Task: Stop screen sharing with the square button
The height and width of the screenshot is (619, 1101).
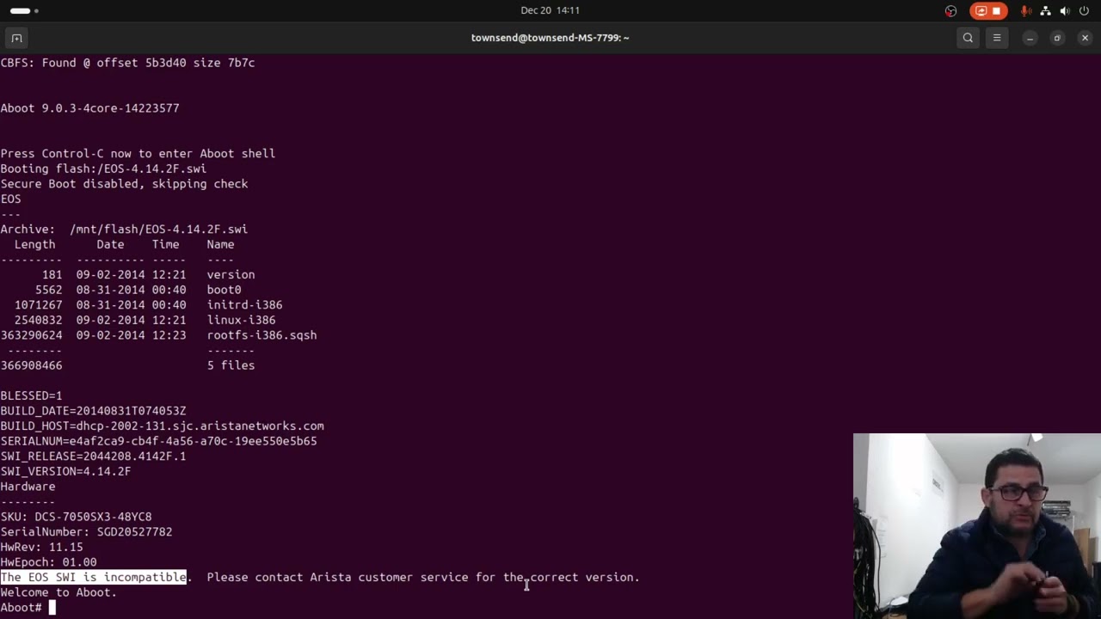Action: (x=997, y=10)
